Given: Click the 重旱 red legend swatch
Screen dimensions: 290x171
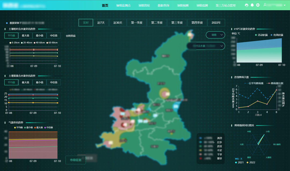Looking at the screenshot, I should [200, 159].
